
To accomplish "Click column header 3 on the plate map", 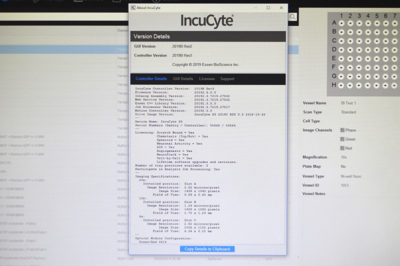I will click(x=359, y=15).
